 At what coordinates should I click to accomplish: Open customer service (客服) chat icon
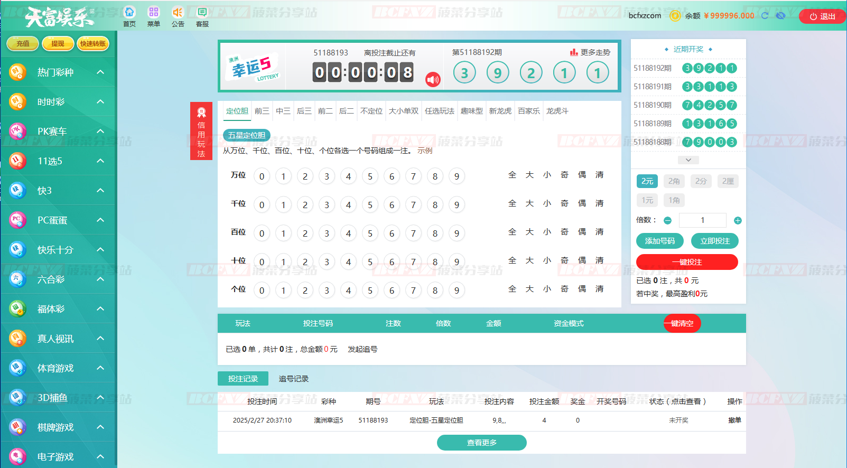click(x=202, y=12)
